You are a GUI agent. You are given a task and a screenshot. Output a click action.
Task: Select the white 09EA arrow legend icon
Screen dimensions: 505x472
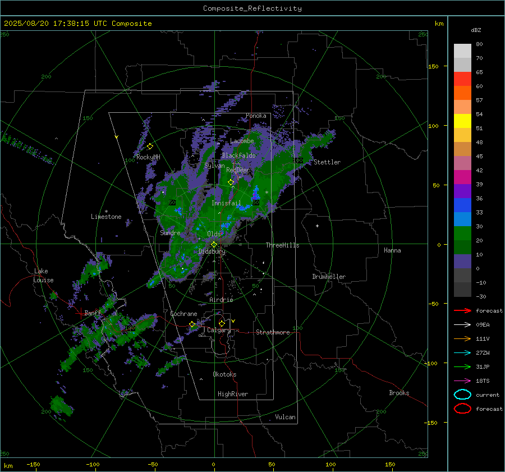click(x=462, y=325)
